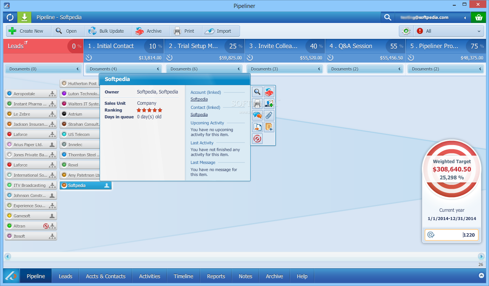Click the green shopping basket icon

479,17
